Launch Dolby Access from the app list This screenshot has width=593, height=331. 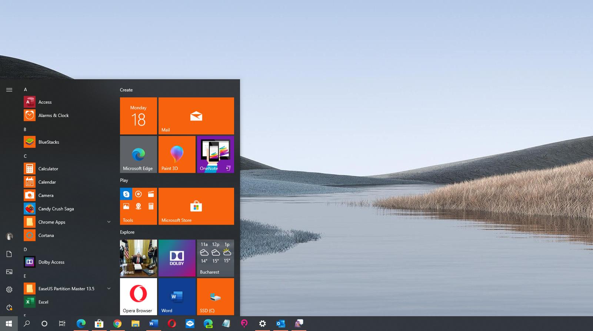point(67,262)
